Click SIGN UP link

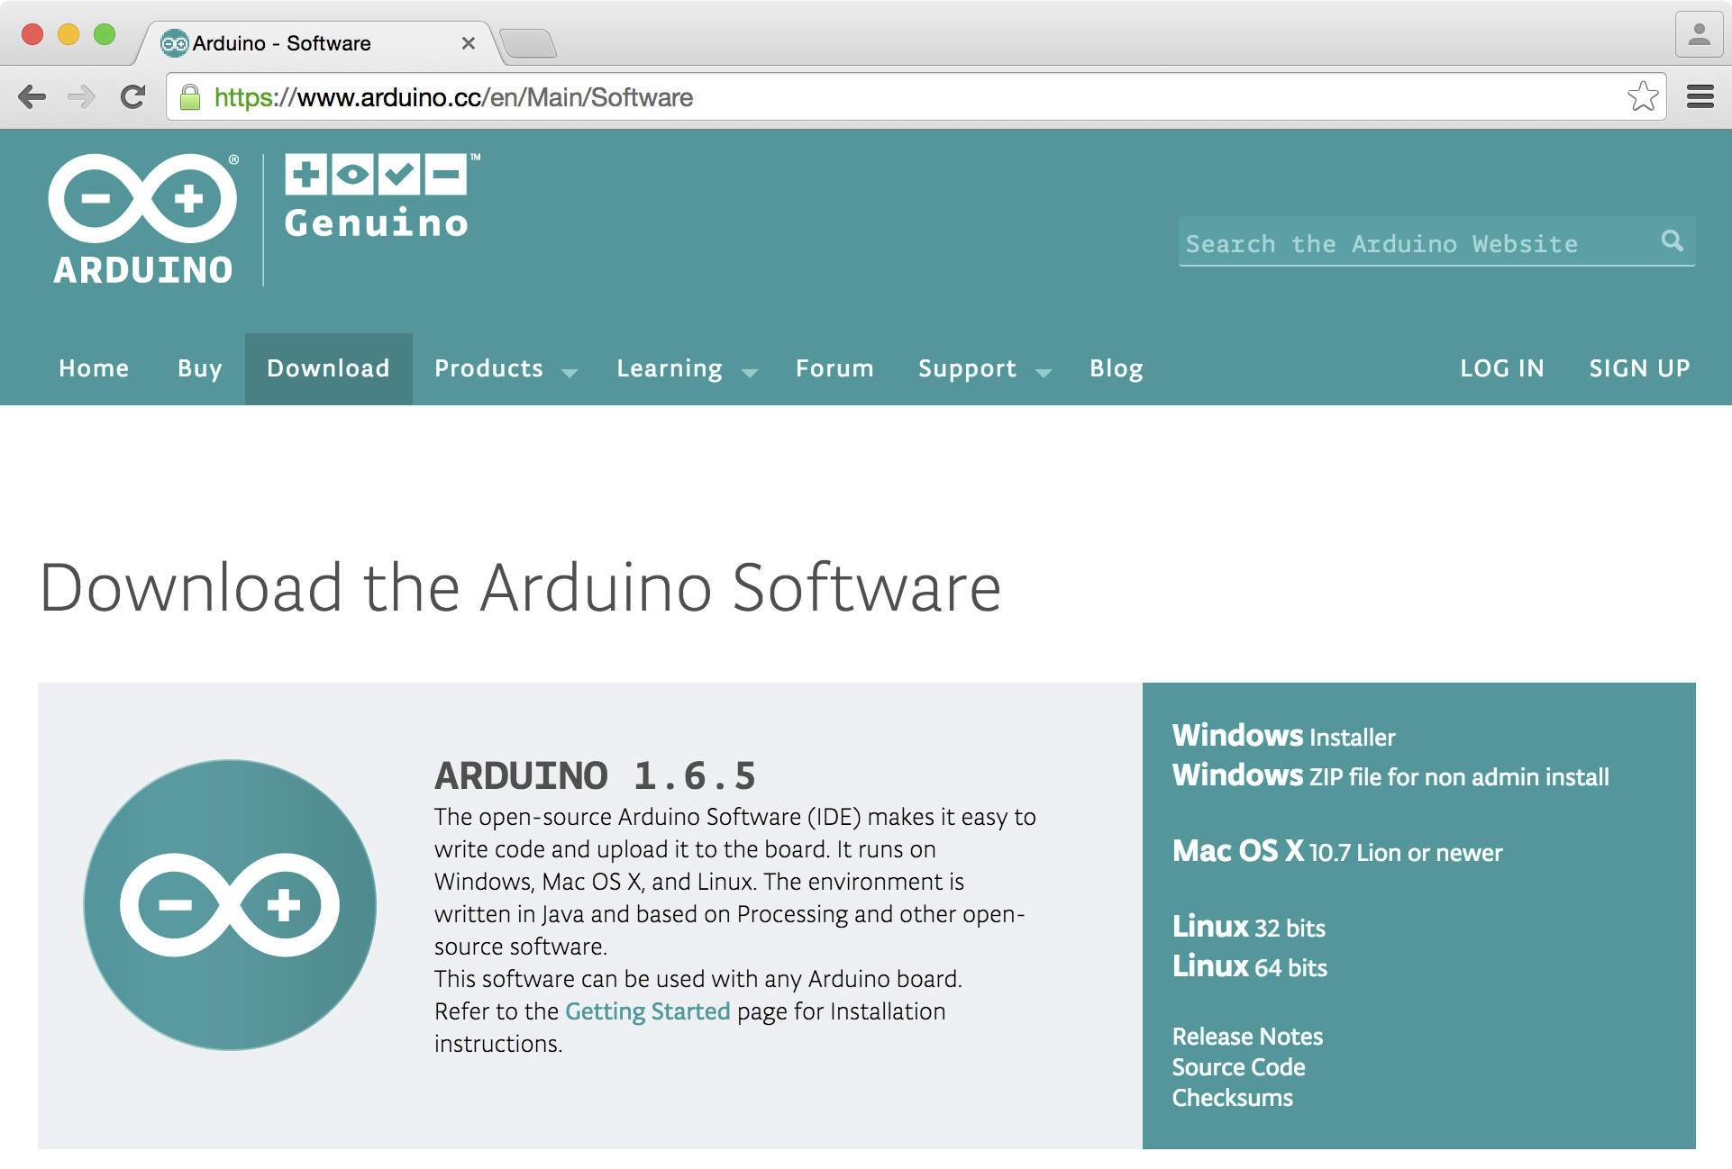[x=1639, y=368]
